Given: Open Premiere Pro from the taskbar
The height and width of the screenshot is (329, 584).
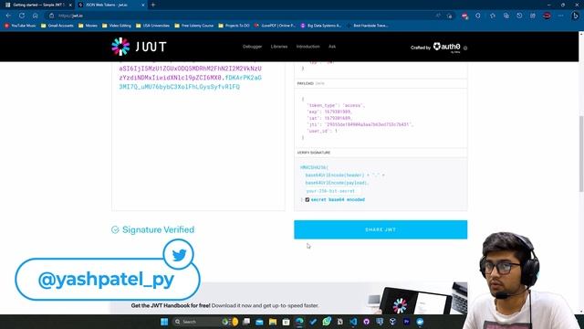Looking at the screenshot, I should (406, 322).
